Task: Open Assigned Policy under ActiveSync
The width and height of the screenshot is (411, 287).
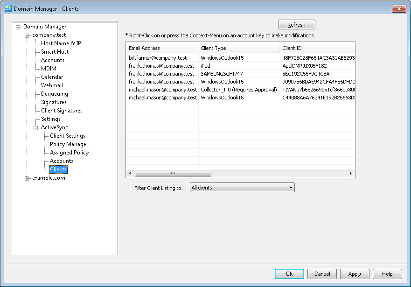Action: coord(69,153)
